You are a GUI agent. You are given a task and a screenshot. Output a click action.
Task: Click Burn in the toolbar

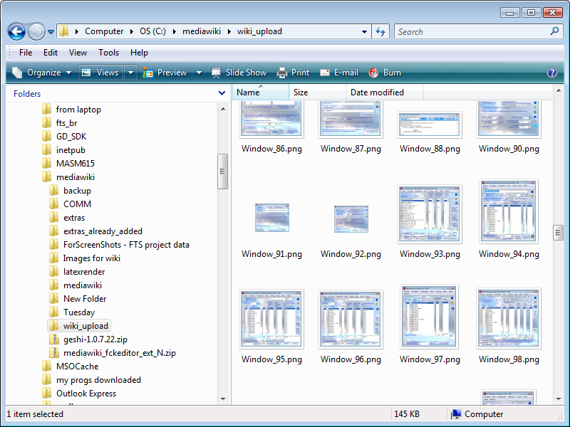tap(385, 73)
